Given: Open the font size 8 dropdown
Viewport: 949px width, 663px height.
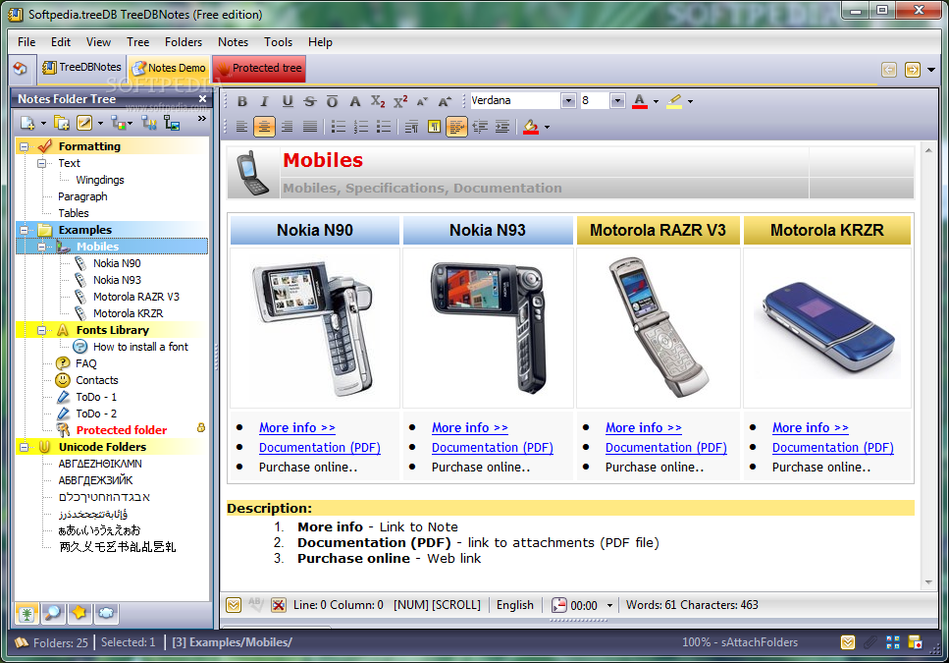Looking at the screenshot, I should (x=617, y=100).
